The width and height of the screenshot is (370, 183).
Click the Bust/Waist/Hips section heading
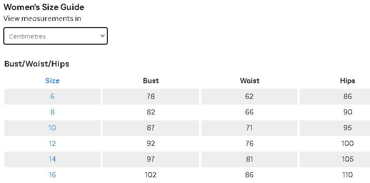point(37,64)
